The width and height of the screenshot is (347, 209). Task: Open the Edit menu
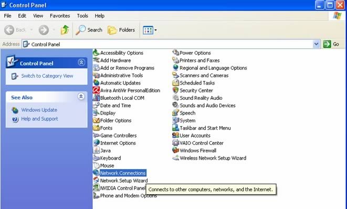coord(22,16)
